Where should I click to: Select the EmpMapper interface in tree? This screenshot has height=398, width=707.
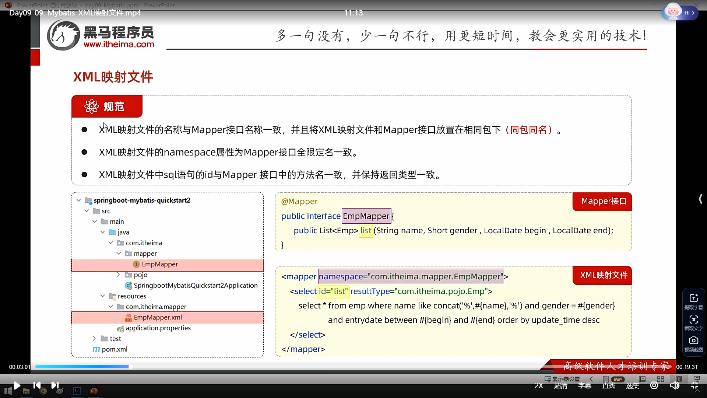click(168, 265)
